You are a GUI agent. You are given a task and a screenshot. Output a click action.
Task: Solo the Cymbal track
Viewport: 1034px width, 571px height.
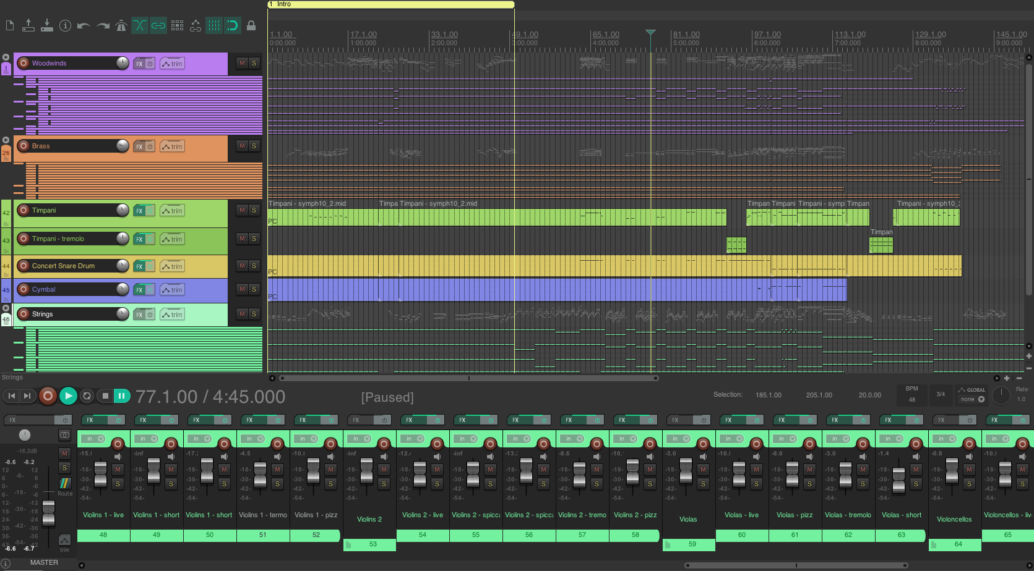(x=254, y=289)
